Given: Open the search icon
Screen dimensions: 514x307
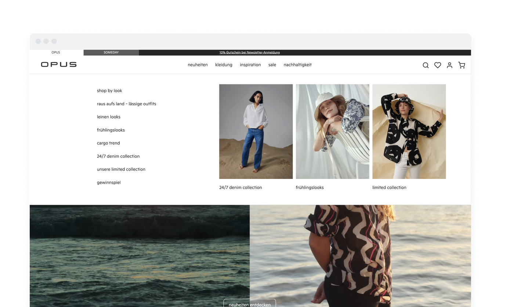Looking at the screenshot, I should 426,65.
